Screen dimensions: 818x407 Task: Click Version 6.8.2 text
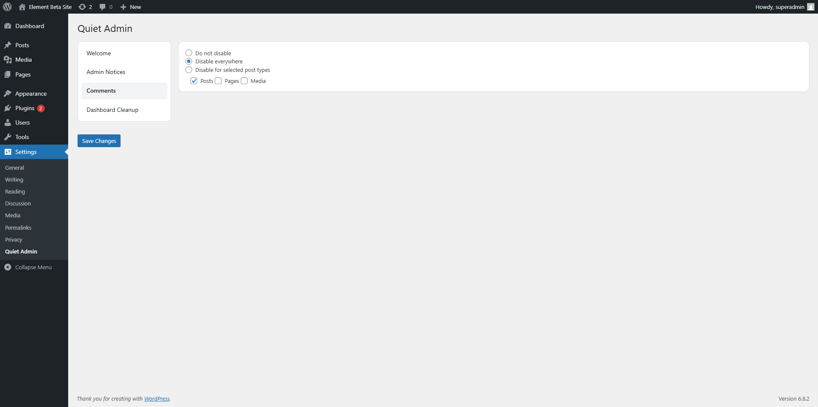[794, 398]
